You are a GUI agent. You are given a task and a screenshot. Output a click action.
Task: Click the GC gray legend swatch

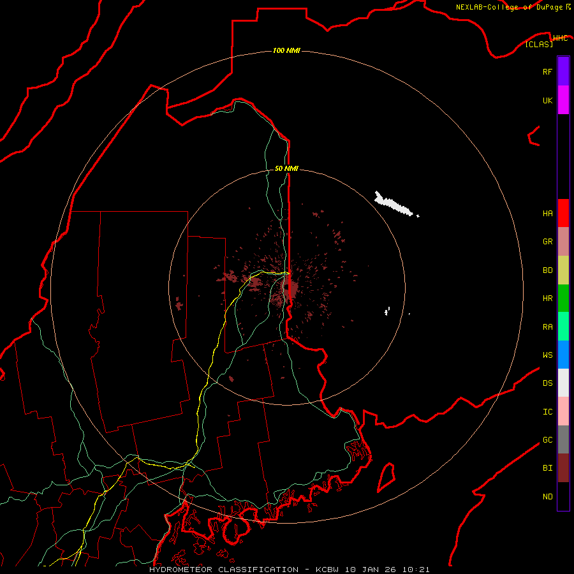563,439
